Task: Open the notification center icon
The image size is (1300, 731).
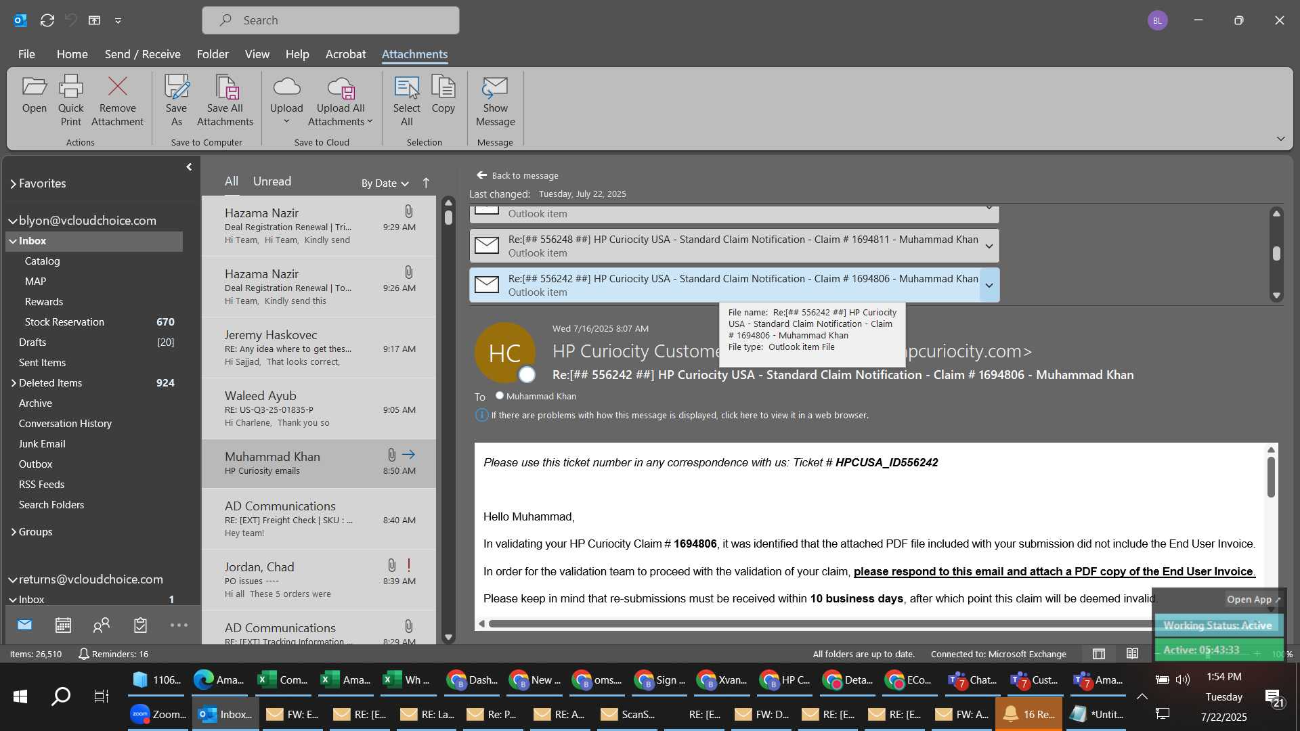Action: coord(1274,697)
